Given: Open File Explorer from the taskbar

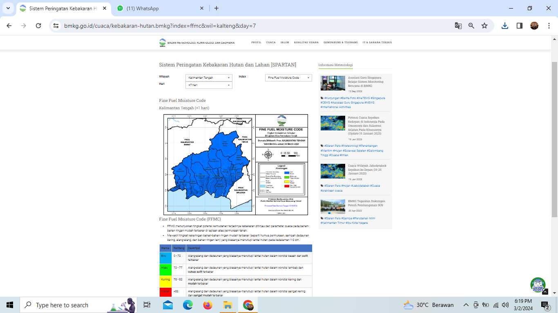Looking at the screenshot, I should [x=228, y=305].
